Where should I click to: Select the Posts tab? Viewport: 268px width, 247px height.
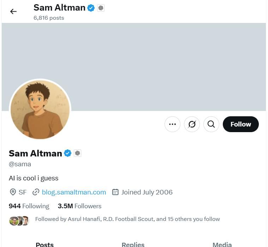click(45, 244)
